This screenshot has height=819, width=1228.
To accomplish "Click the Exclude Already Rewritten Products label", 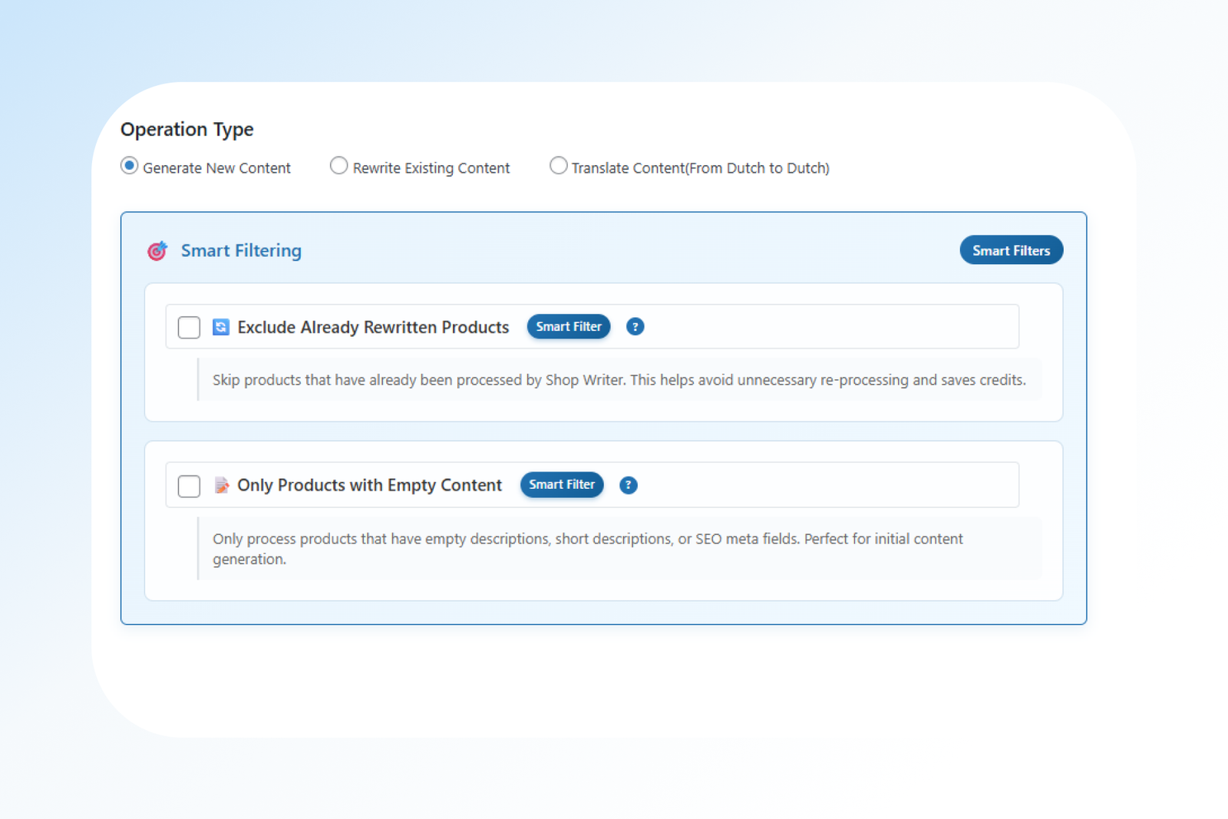I will (373, 328).
